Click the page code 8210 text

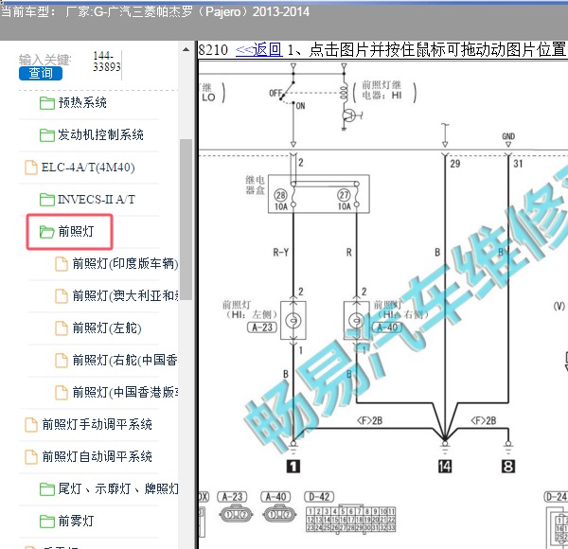pyautogui.click(x=213, y=49)
